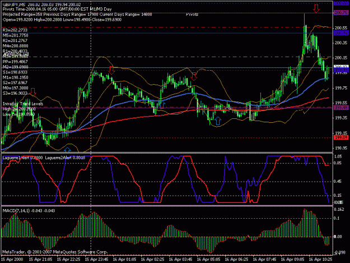Click the 16 Apr 02:25 time label
350x263 pixels.
(153, 260)
